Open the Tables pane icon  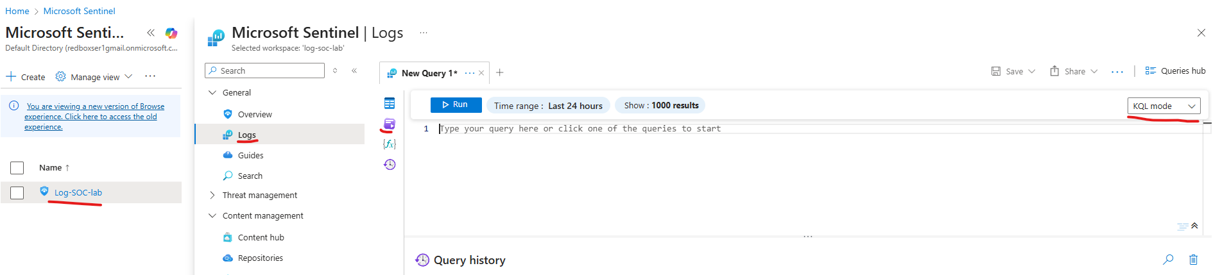[x=389, y=103]
